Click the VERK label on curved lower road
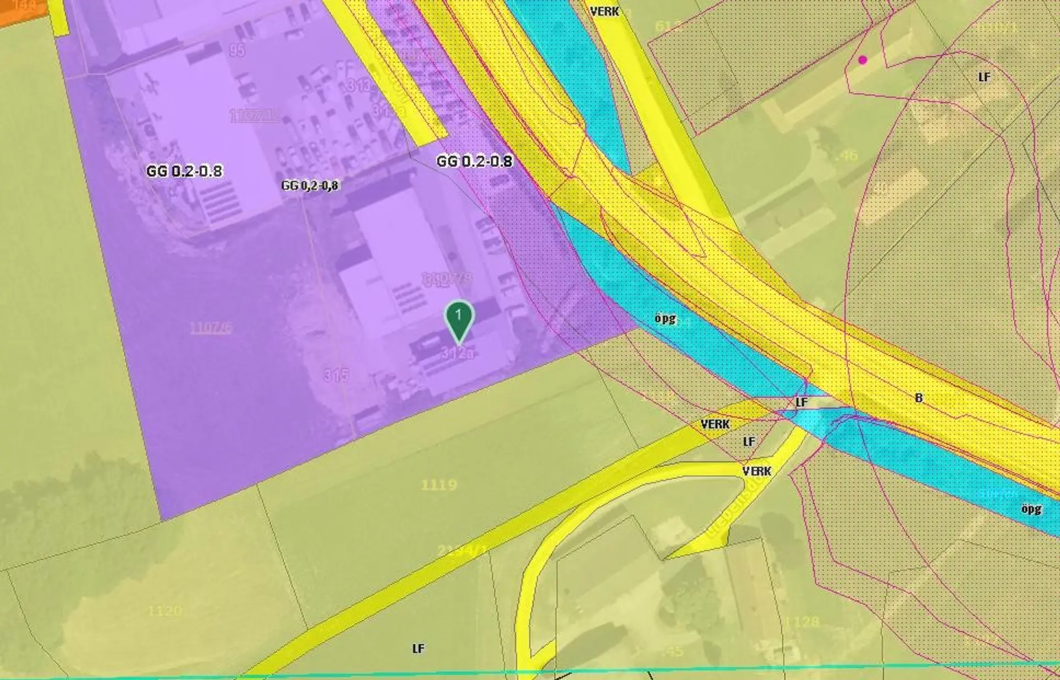Image resolution: width=1060 pixels, height=680 pixels. [x=756, y=471]
